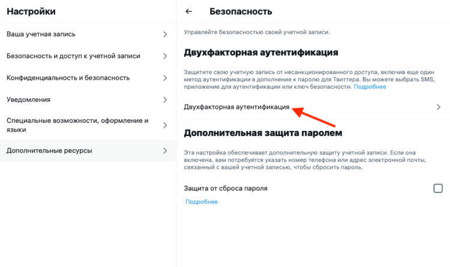Screen dimensions: 450x267
Task: Open the Двухфакторная аутентификация row
Action: pyautogui.click(x=237, y=107)
